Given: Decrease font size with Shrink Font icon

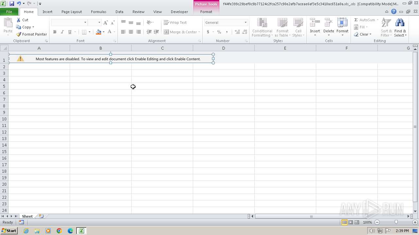Looking at the screenshot, I should coord(113,23).
